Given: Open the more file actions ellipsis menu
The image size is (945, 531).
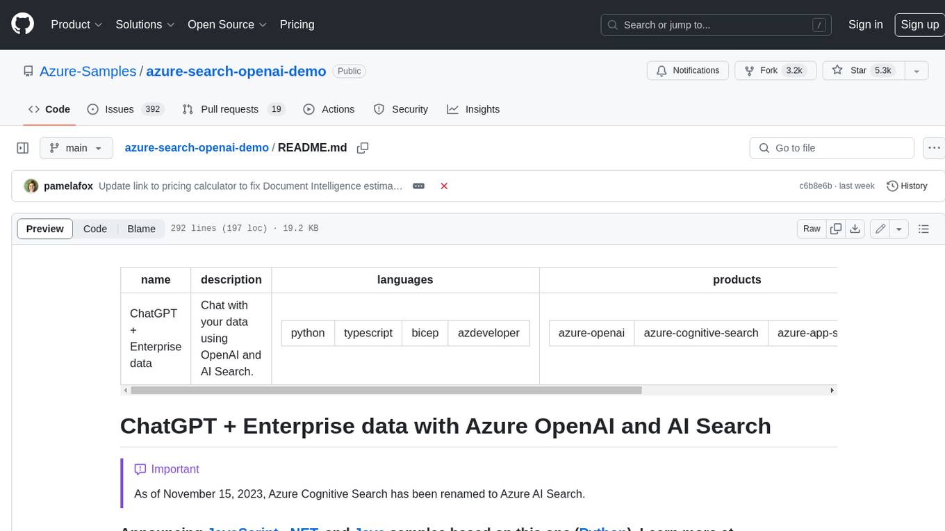Looking at the screenshot, I should point(934,148).
